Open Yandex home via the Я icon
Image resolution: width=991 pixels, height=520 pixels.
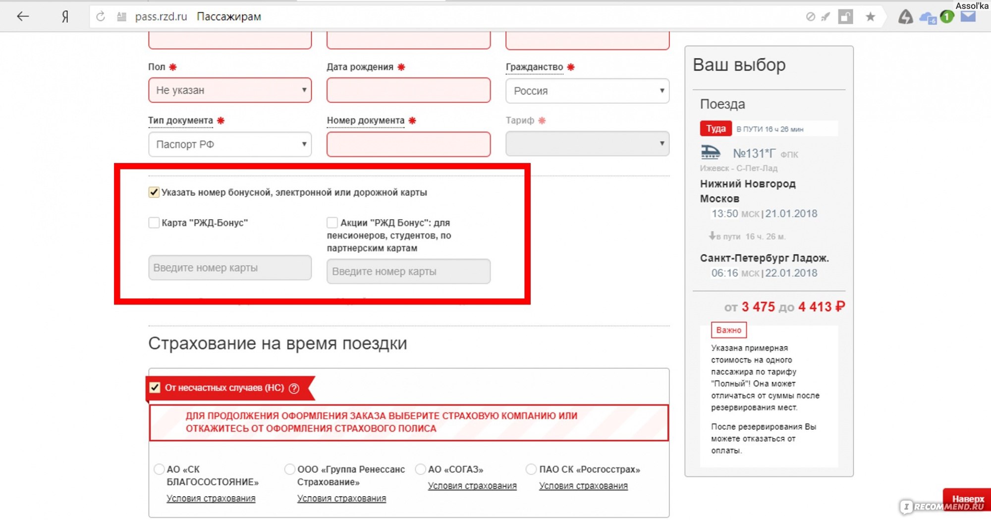point(65,17)
